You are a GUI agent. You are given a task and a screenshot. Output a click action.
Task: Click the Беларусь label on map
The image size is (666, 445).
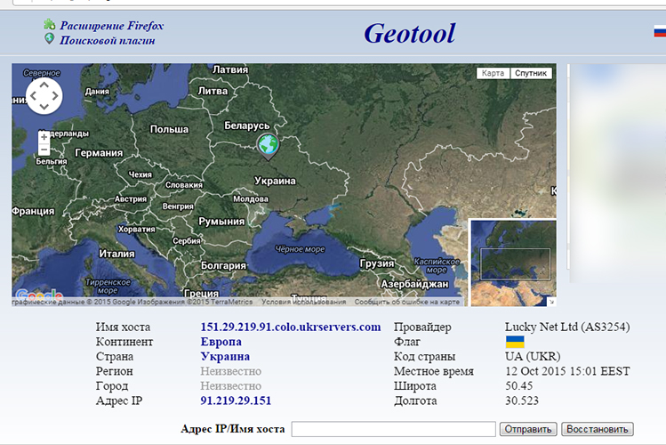[x=247, y=125]
